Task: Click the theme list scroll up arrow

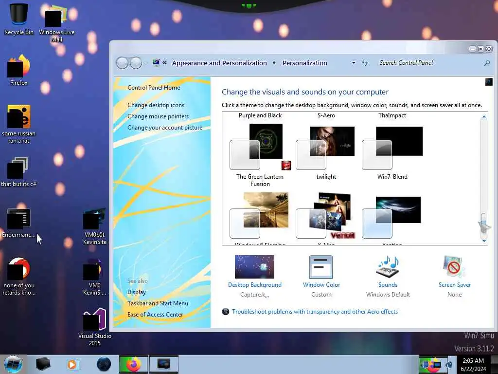Action: [484, 117]
